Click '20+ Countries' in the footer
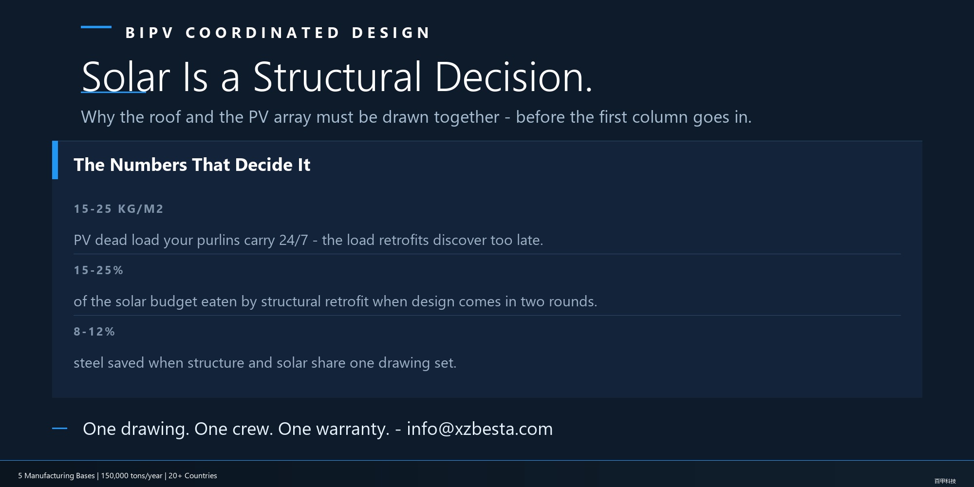 [193, 476]
